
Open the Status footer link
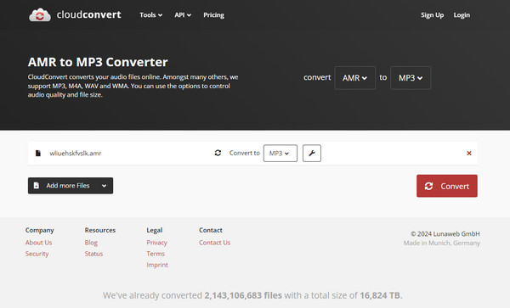click(93, 254)
